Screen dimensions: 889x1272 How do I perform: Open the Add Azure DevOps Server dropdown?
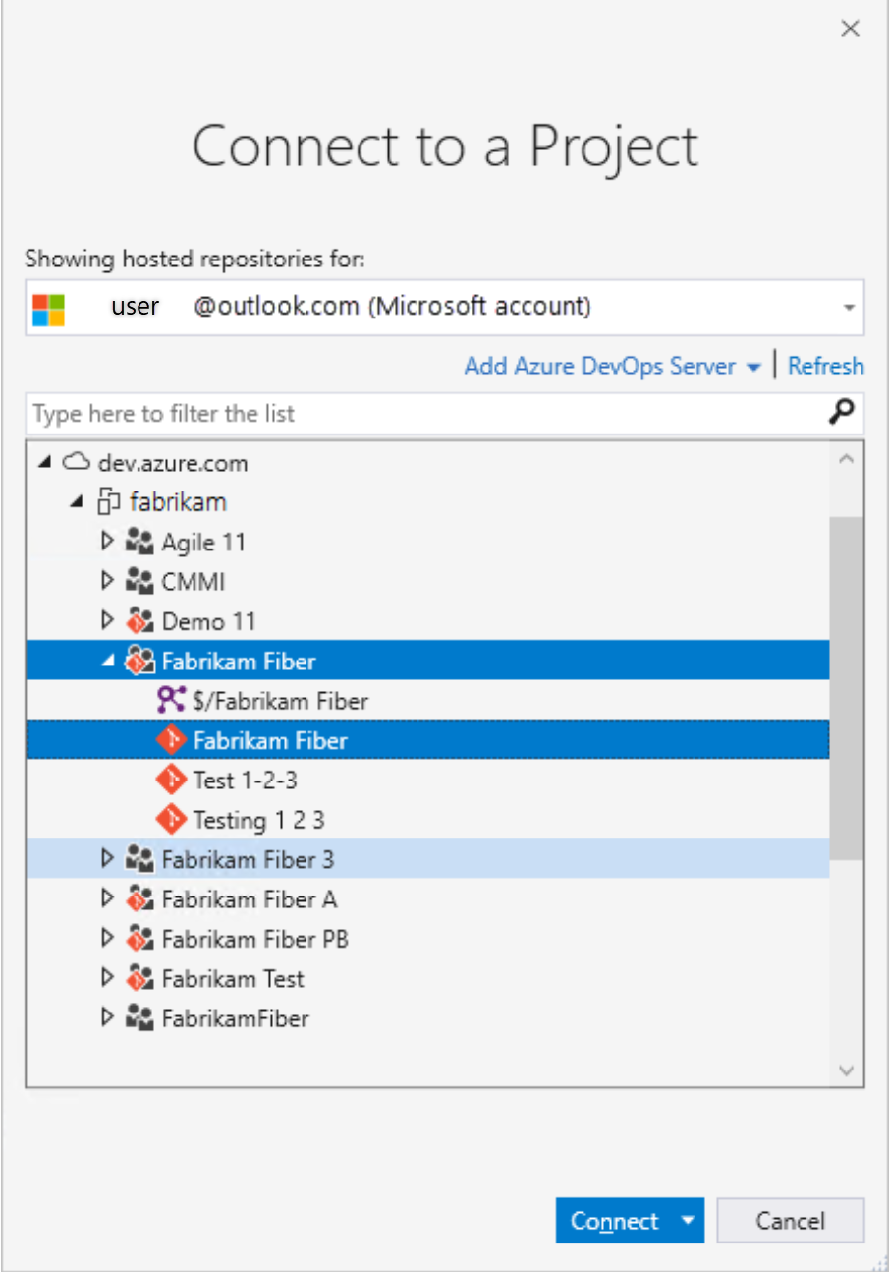point(753,365)
